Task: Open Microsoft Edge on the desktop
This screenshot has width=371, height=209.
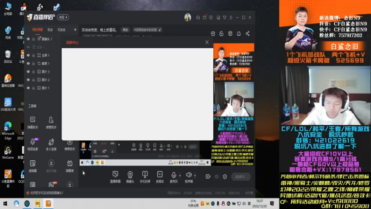Action: [8, 131]
